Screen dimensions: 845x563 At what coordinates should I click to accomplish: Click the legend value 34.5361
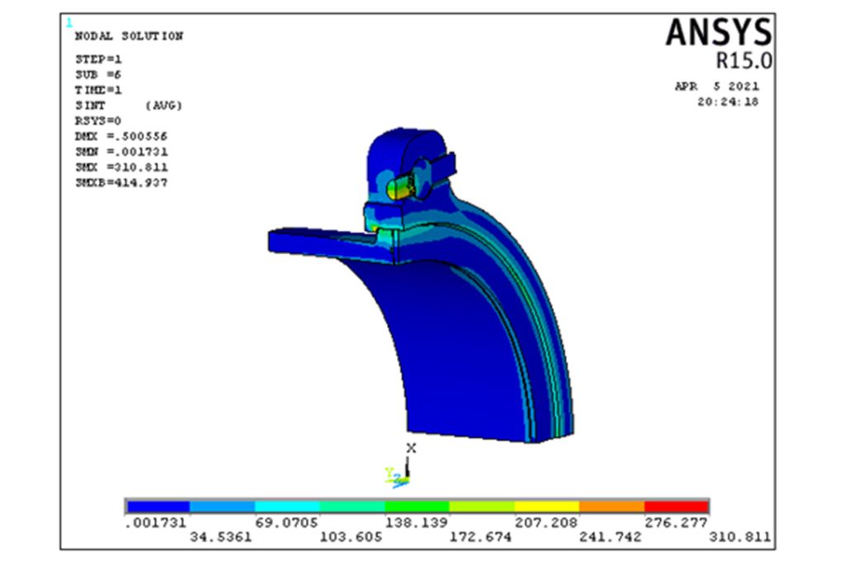(220, 537)
